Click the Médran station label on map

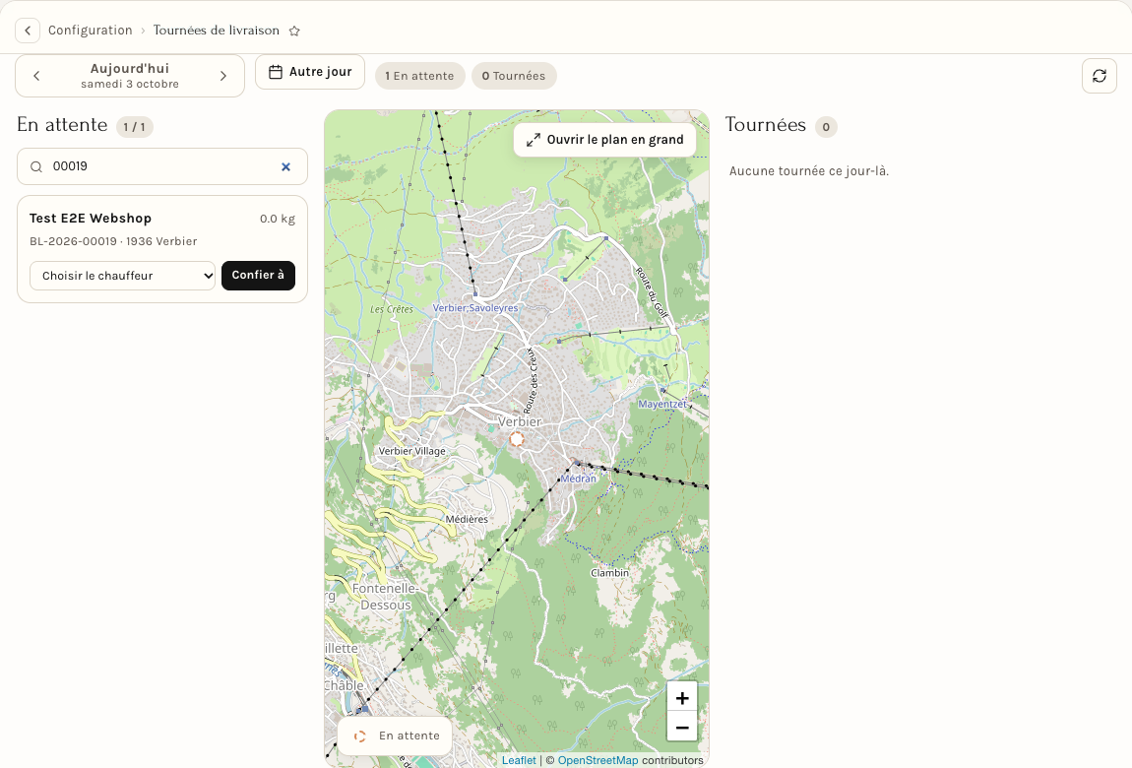(x=578, y=479)
